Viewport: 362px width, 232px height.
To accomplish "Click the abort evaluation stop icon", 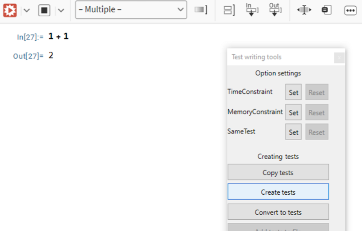I will (x=44, y=10).
